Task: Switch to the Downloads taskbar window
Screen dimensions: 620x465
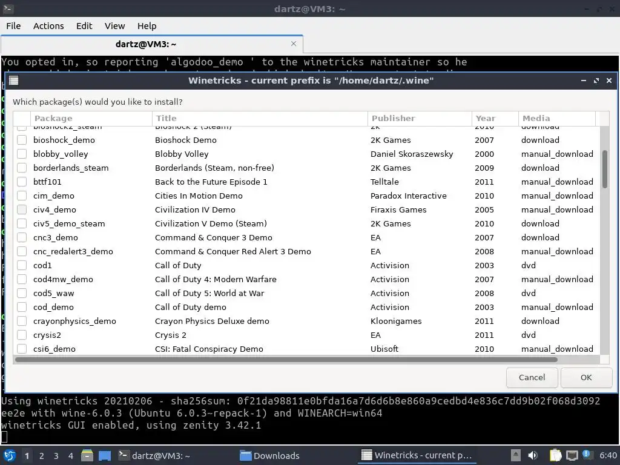Action: point(269,455)
